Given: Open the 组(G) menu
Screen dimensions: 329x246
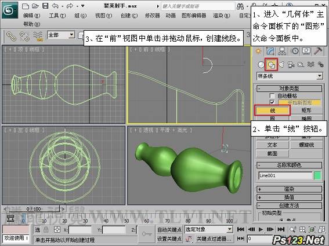Looking at the screenshot, I should click(80, 16).
